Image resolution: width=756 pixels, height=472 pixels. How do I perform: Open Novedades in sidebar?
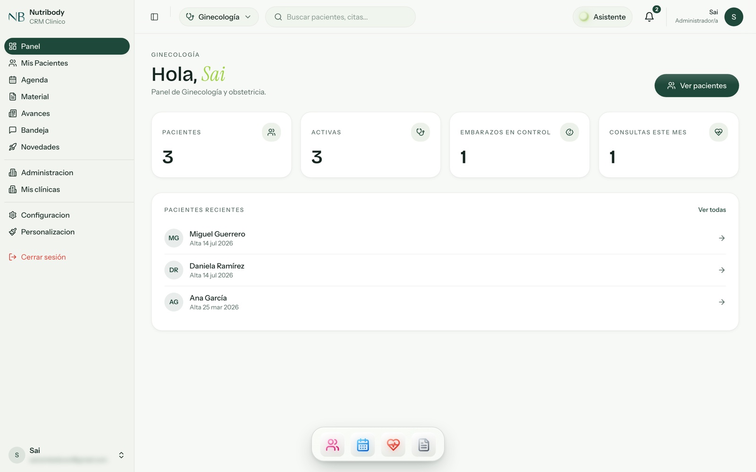click(x=67, y=147)
